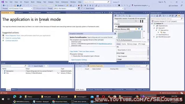The height and width of the screenshot is (104, 185).
Task: Toggle Solution Explorer Preview Selected Items icon
Action: 179,16
